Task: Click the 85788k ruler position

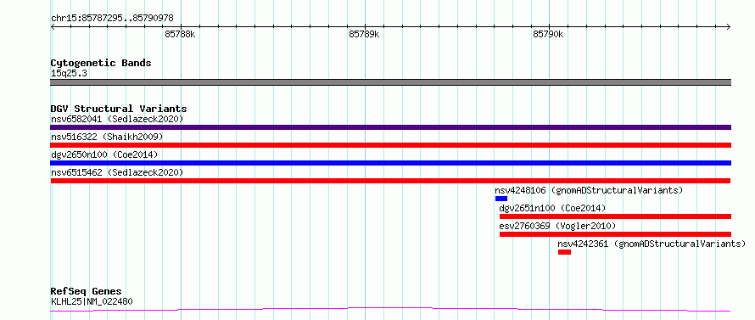Action: coord(180,34)
